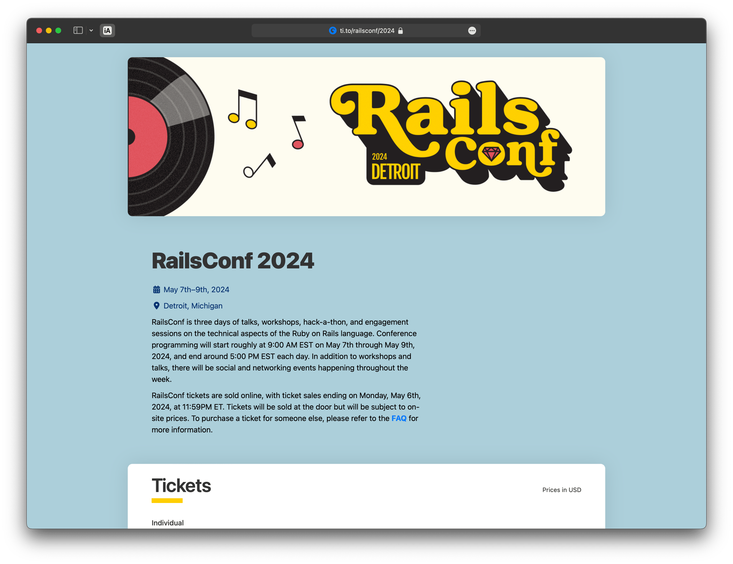Click the Individual ticket category label
The height and width of the screenshot is (564, 733).
tap(168, 522)
